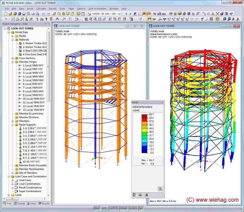Image resolution: width=244 pixels, height=212 pixels.
Task: Show bending moment My results icon
Action: click(183, 19)
